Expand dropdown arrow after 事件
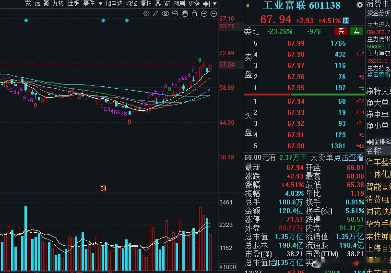The height and width of the screenshot is (273, 391). tap(100, 4)
